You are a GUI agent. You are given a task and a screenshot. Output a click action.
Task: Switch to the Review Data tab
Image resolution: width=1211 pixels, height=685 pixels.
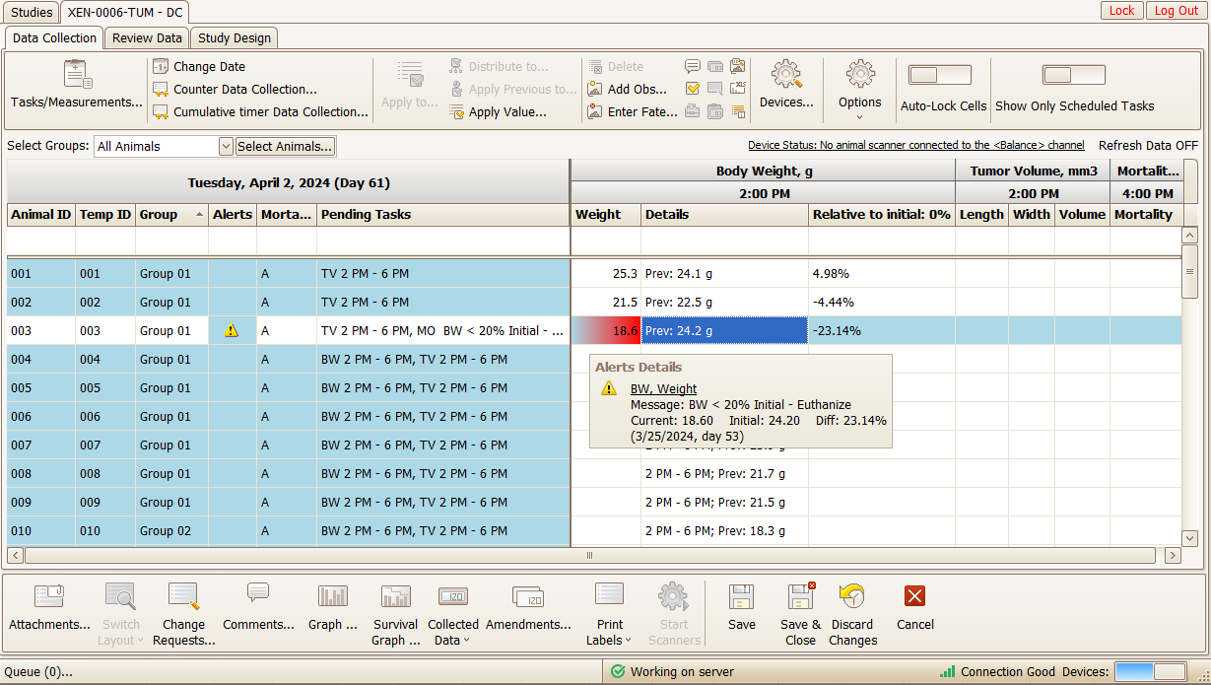(x=146, y=37)
